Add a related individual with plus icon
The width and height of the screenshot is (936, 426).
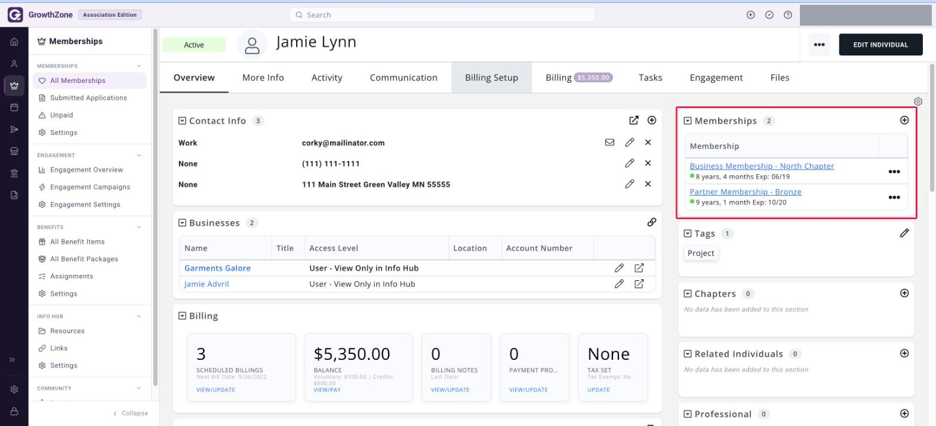click(904, 354)
